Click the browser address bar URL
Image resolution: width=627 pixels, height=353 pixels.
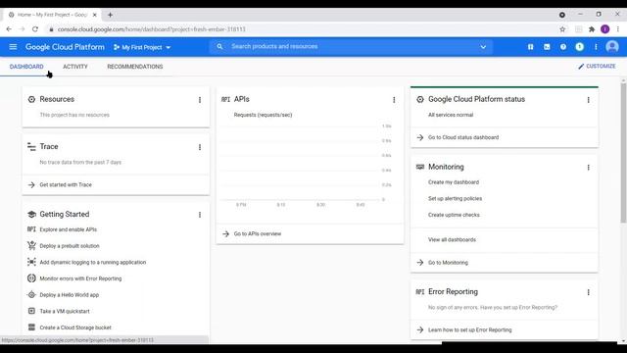click(152, 29)
